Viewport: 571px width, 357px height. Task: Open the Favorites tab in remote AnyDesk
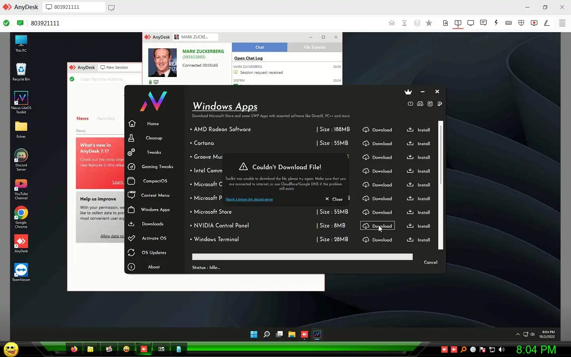tap(105, 118)
